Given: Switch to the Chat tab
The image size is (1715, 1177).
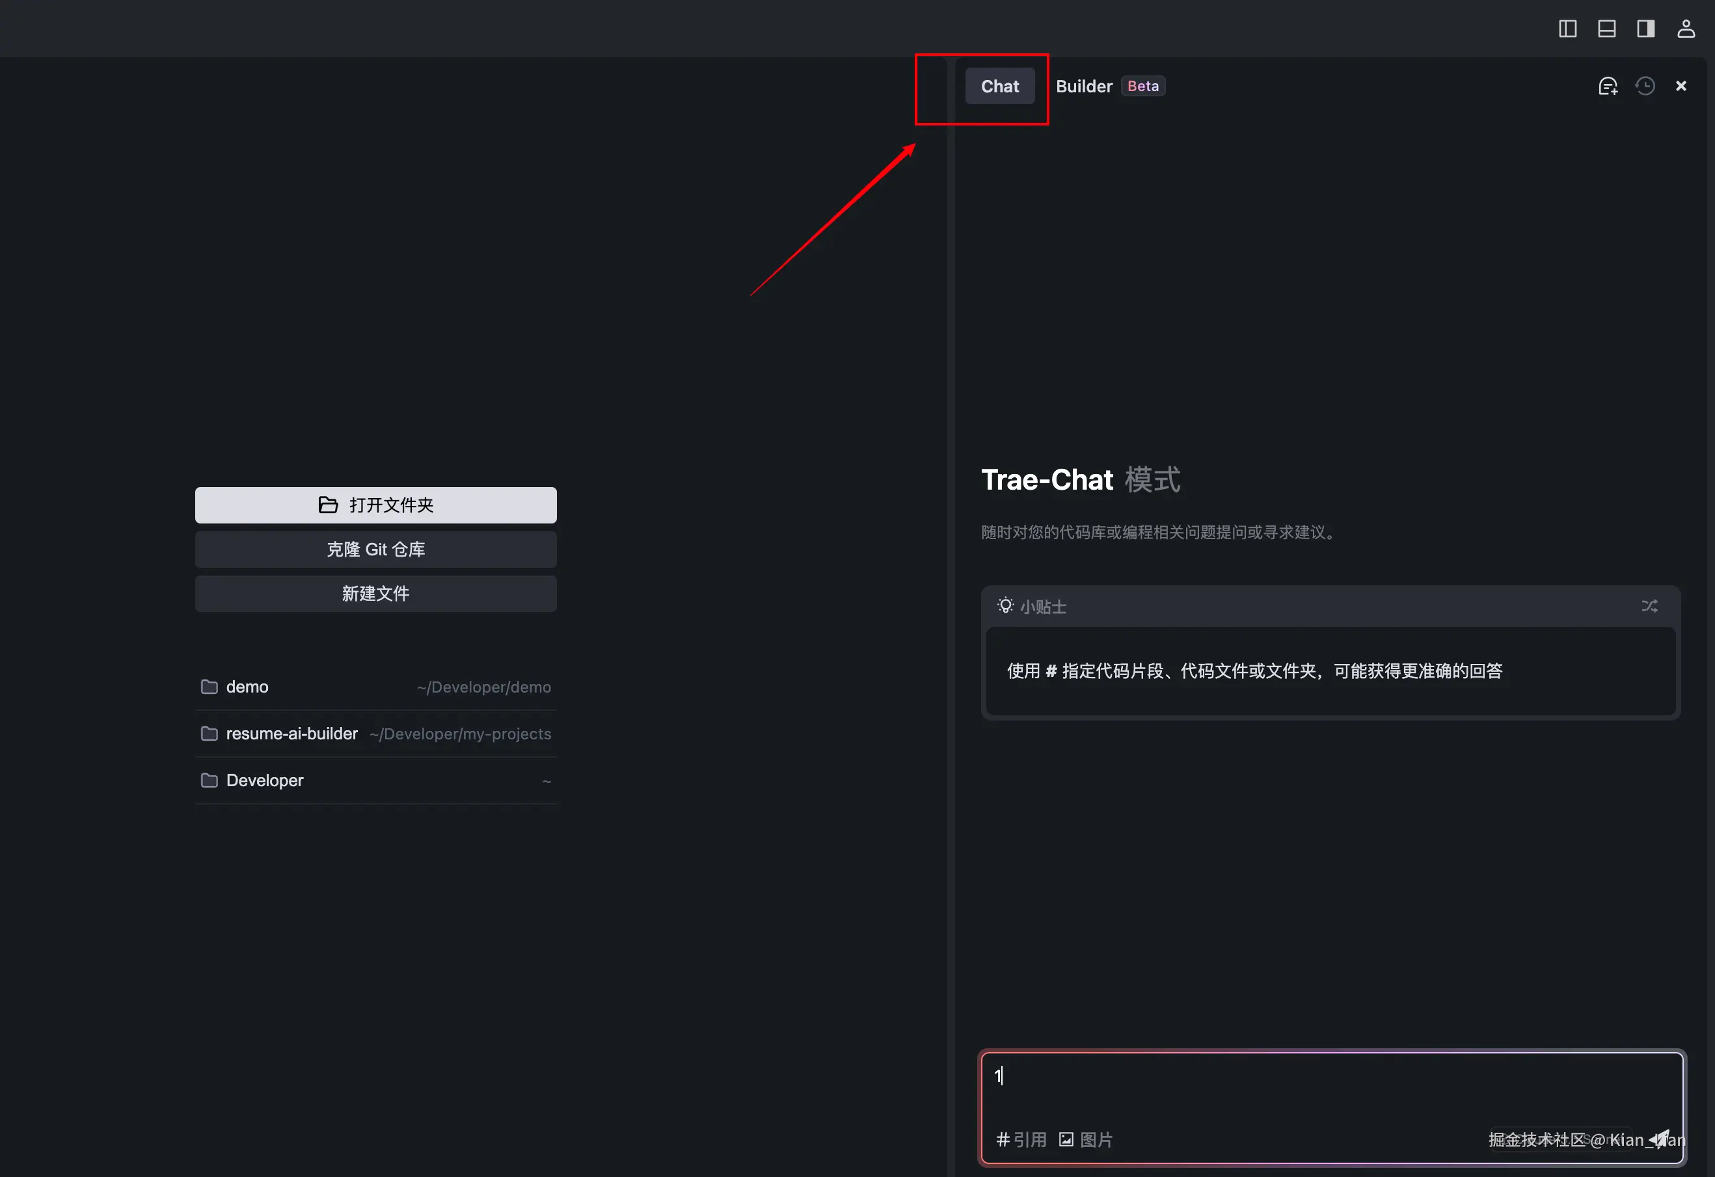Looking at the screenshot, I should pyautogui.click(x=999, y=86).
